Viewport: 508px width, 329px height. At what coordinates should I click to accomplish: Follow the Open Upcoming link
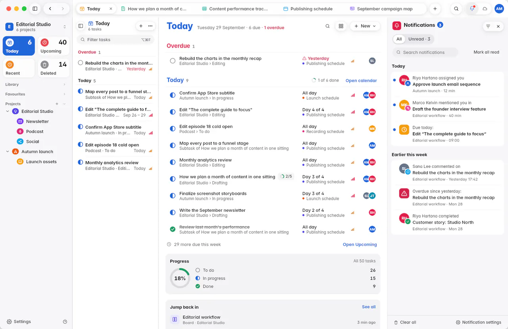pos(360,245)
